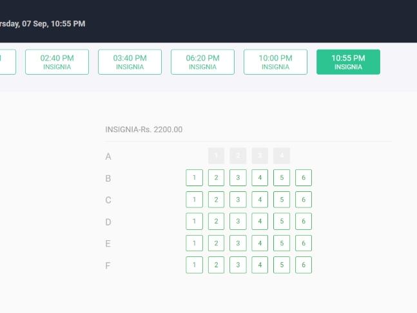Click unavailable seat 1 in row A
Image resolution: width=417 pixels, height=313 pixels.
[216, 156]
